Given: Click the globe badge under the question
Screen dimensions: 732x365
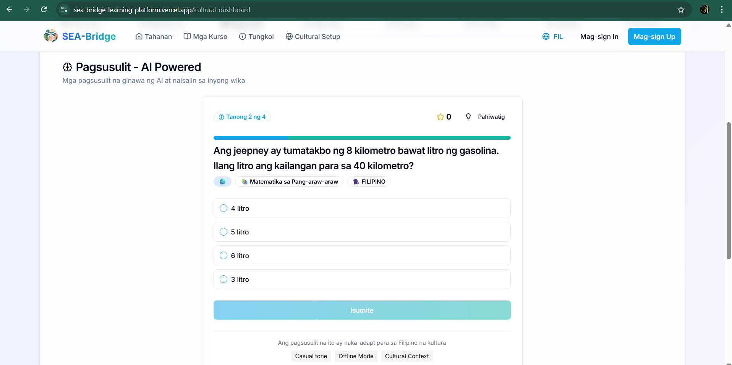Looking at the screenshot, I should [222, 182].
